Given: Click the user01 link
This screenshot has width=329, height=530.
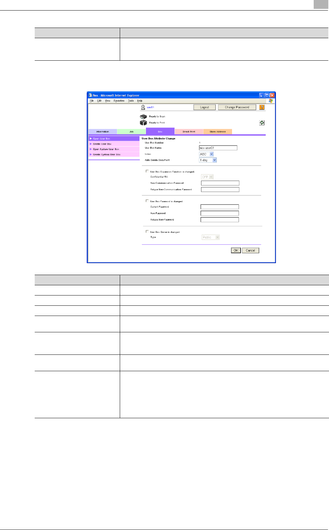Looking at the screenshot, I should click(150, 107).
